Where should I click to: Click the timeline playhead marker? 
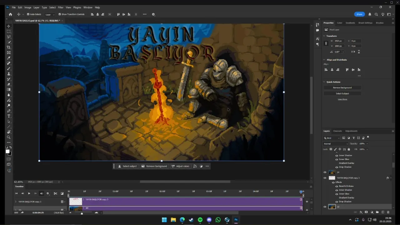click(x=301, y=192)
